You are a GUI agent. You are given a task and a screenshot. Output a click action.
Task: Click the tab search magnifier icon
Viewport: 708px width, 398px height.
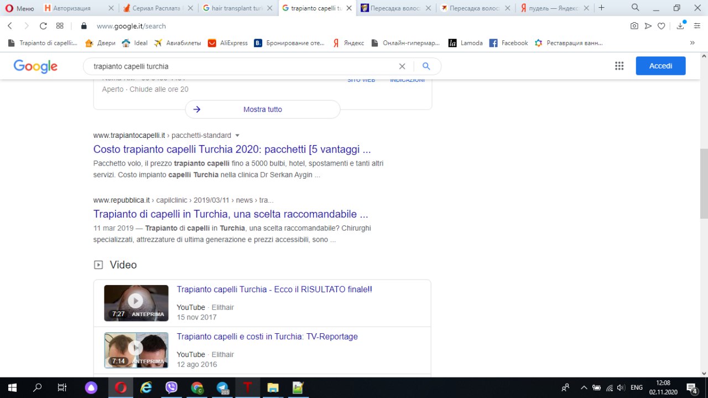(636, 8)
